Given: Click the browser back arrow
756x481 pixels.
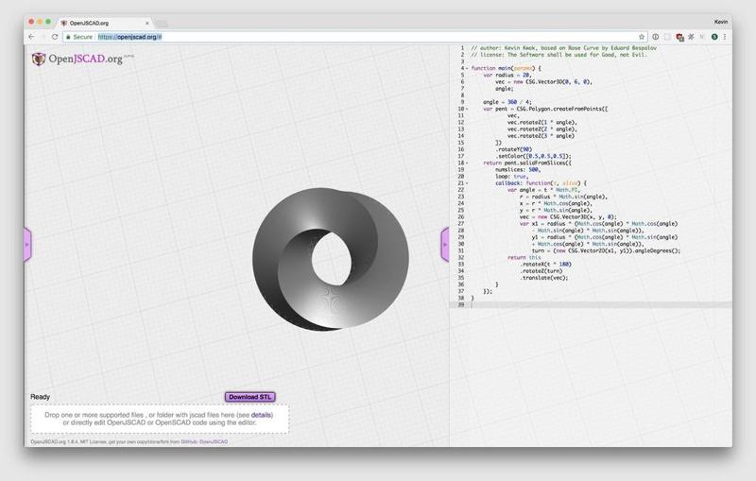Looking at the screenshot, I should pos(31,37).
